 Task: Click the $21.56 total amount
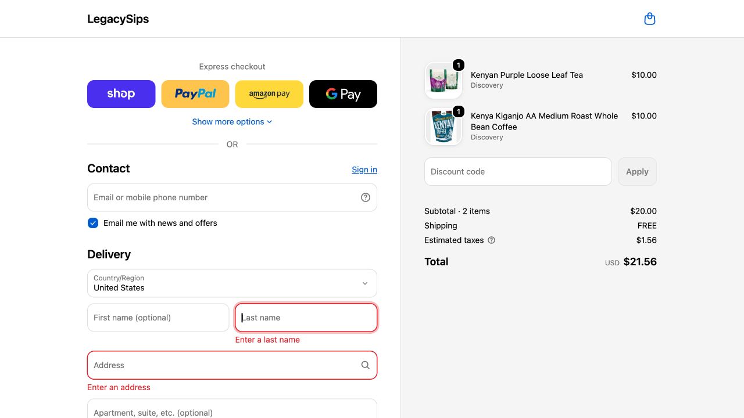point(640,262)
